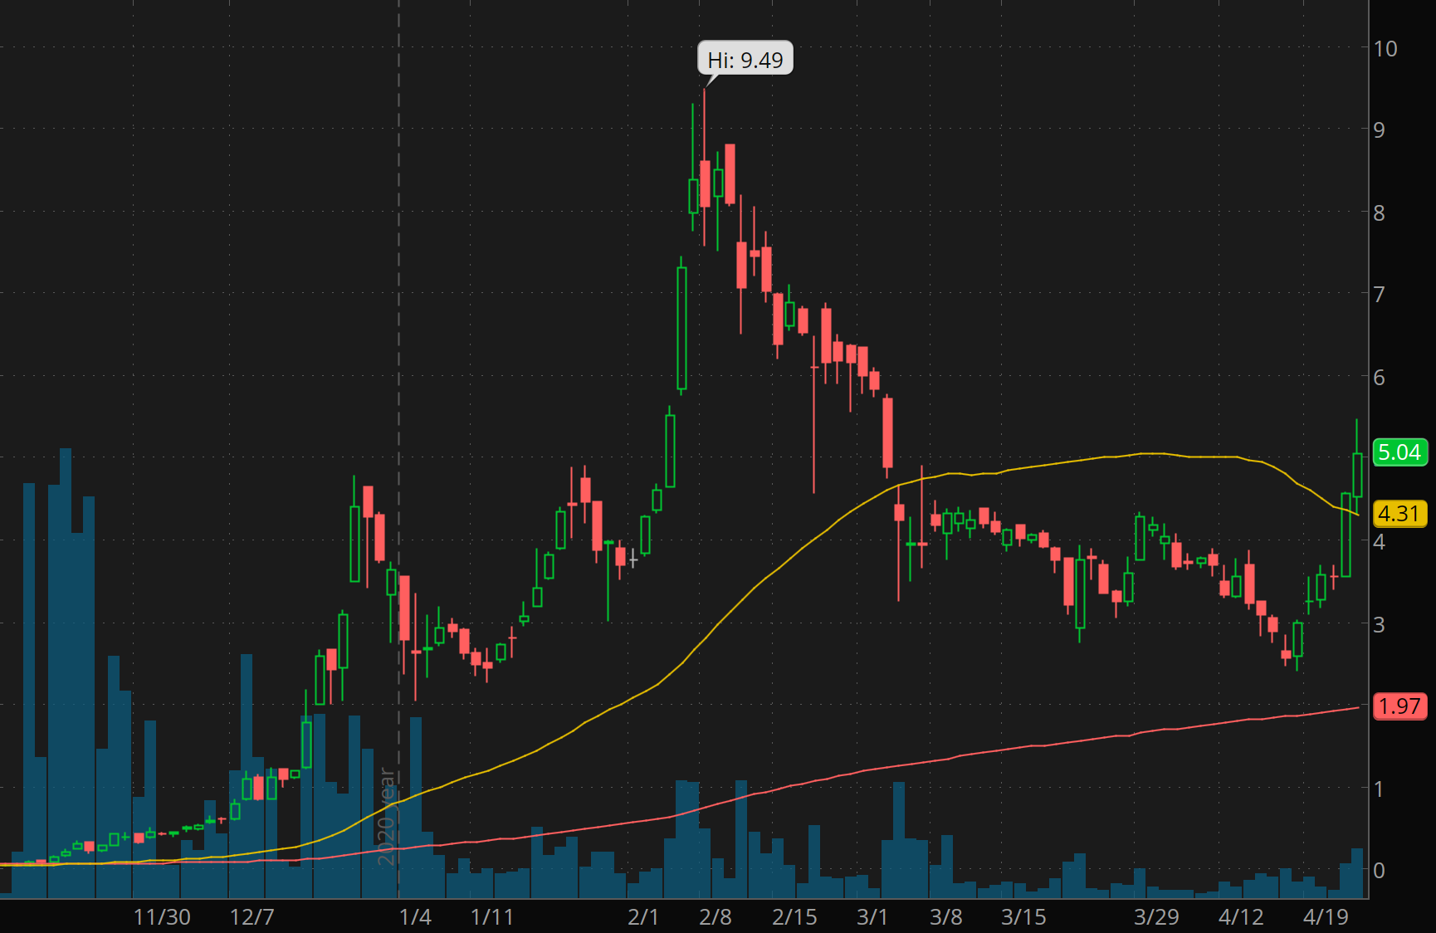This screenshot has height=933, width=1436.
Task: Click the 7 price axis label
Action: coord(1380,295)
